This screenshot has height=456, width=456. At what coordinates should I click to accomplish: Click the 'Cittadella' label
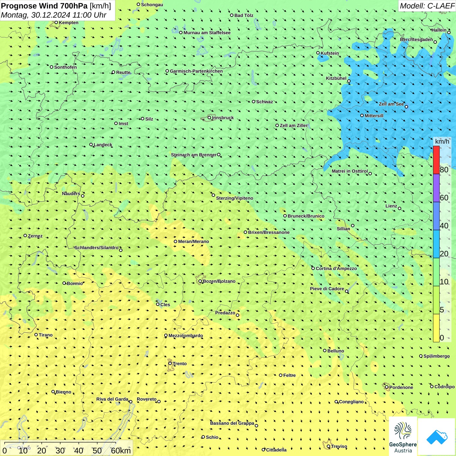[276, 450]
